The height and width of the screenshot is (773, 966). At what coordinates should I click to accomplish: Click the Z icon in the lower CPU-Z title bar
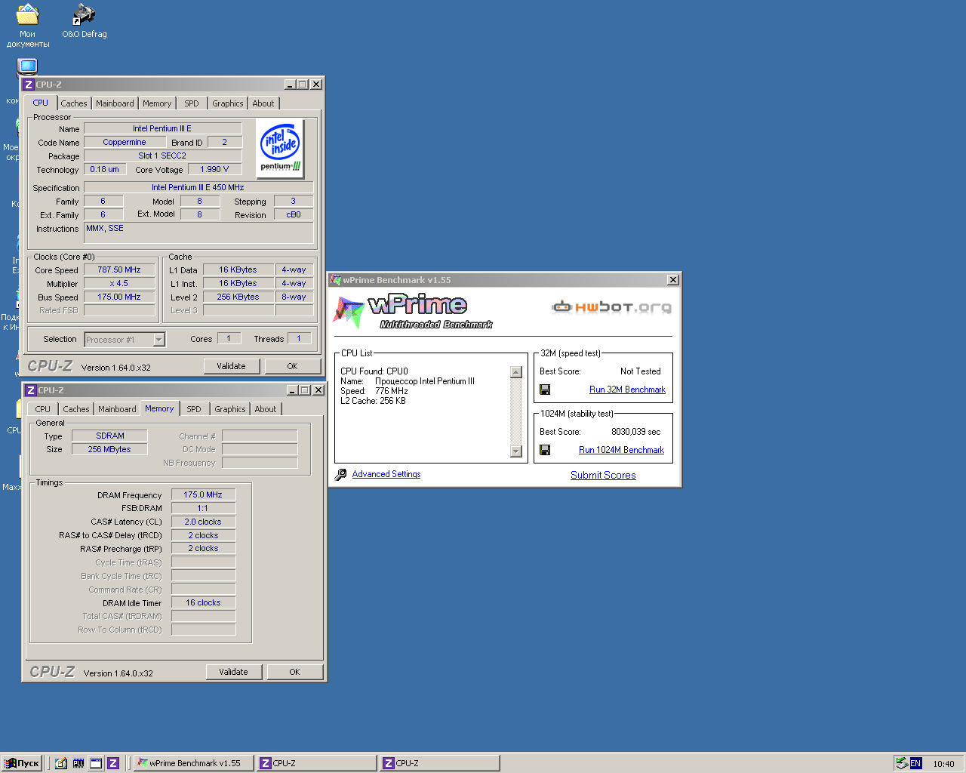tap(30, 390)
